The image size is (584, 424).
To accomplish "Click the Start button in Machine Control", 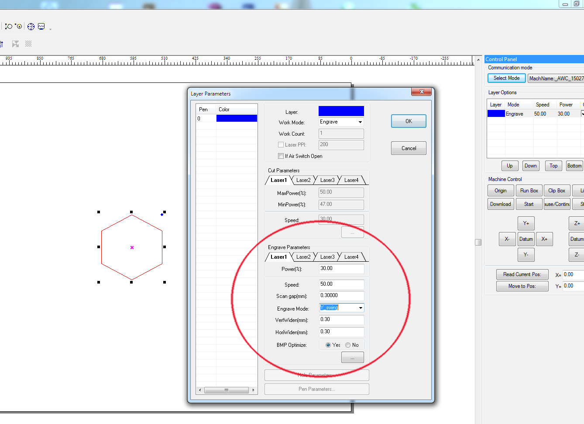I will click(529, 204).
